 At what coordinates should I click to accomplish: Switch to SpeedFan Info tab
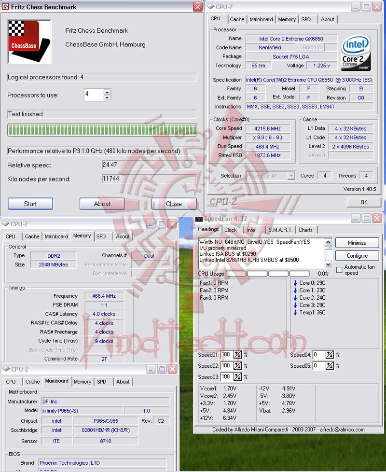250,230
